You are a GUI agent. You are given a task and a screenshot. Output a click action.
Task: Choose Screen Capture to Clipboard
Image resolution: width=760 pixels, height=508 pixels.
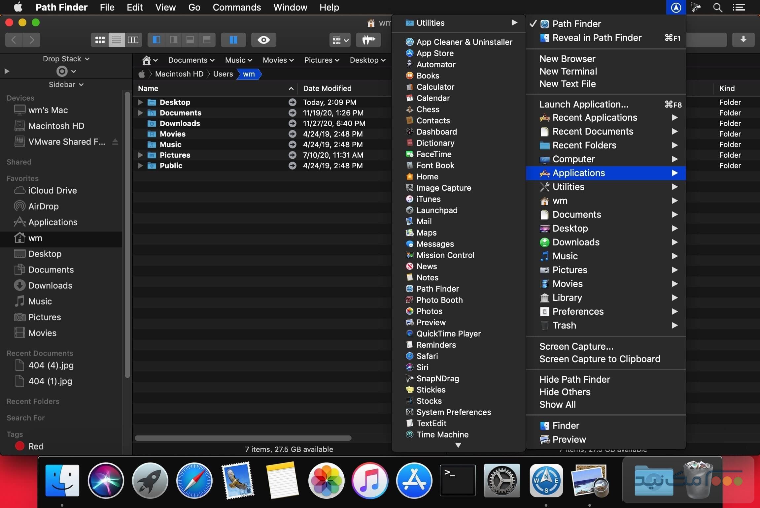(x=599, y=359)
